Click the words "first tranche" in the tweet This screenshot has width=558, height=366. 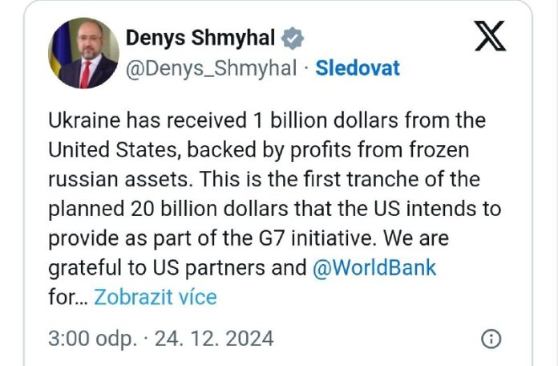click(359, 179)
